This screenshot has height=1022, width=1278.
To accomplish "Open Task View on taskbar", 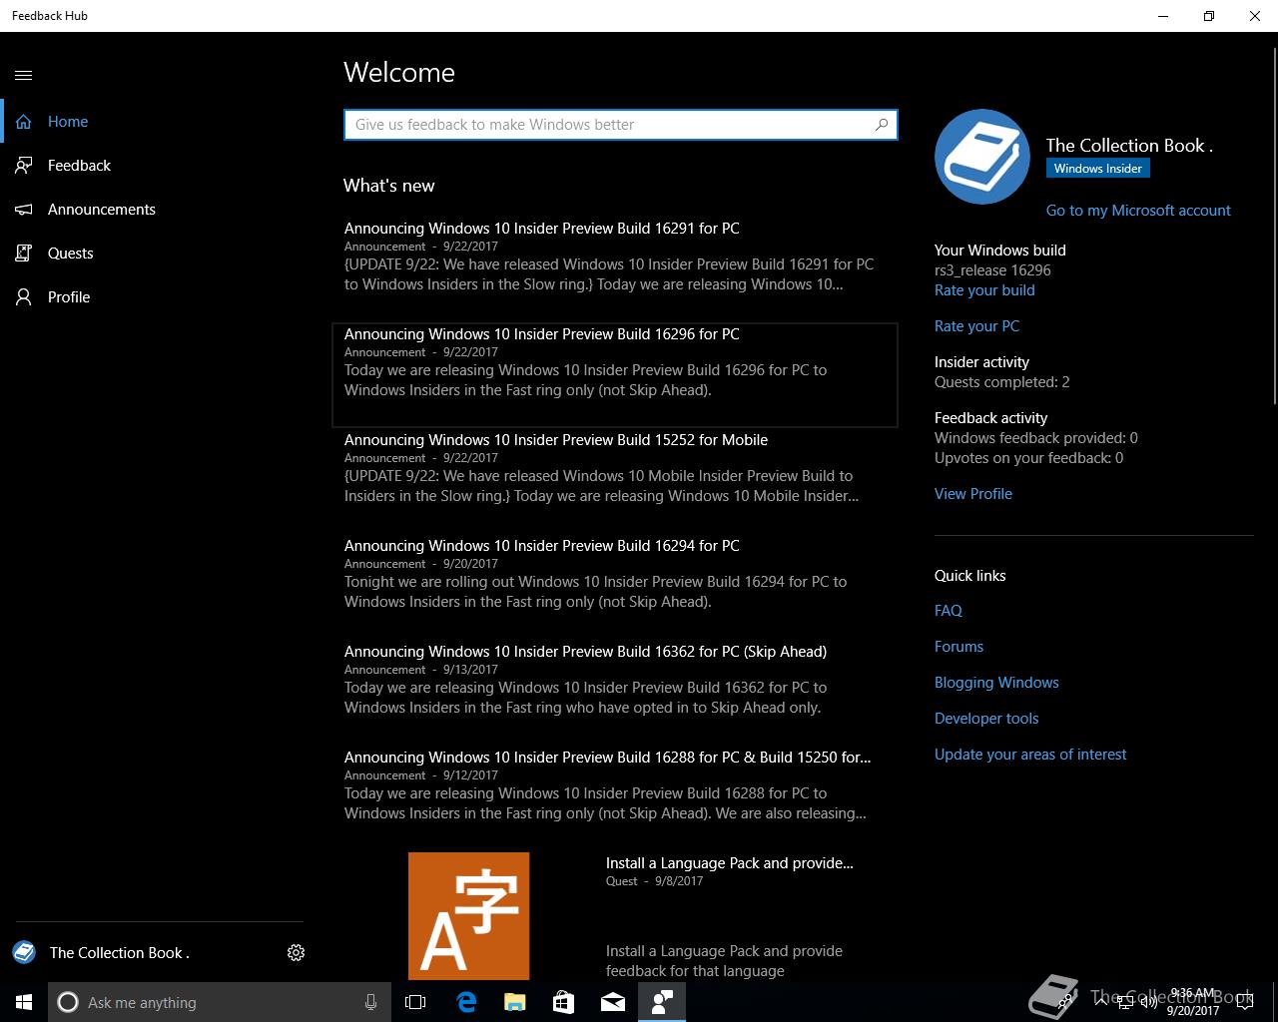I will point(415,1002).
